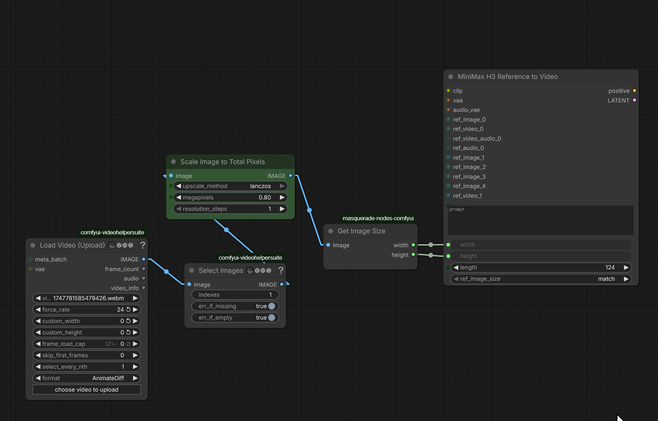
Task: Click the masquerade-nodes-comfyui badge
Action: (378, 218)
